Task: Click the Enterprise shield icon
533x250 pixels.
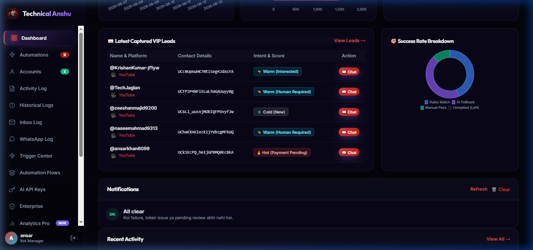Action: 12,206
